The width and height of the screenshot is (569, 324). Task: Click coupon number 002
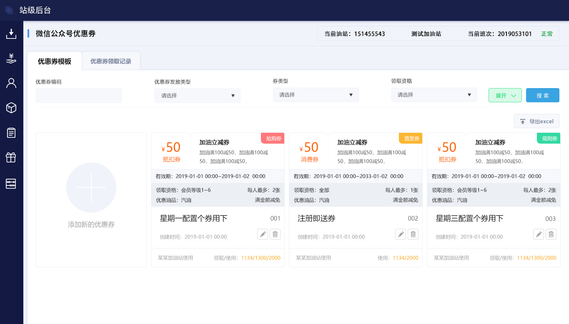413,218
